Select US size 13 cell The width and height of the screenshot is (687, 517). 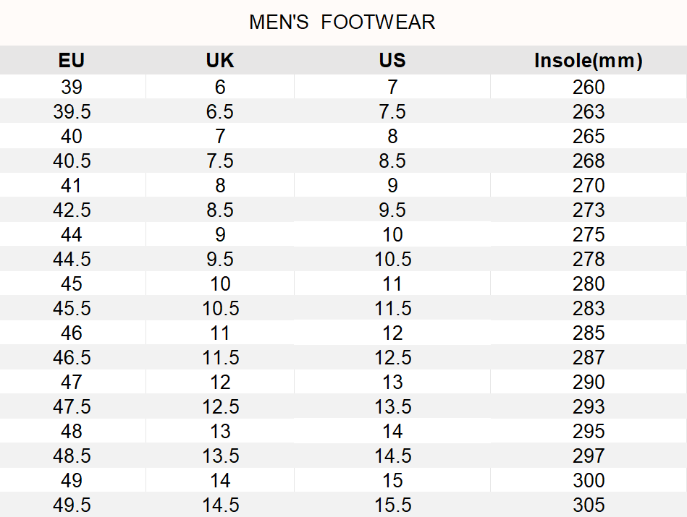[392, 383]
